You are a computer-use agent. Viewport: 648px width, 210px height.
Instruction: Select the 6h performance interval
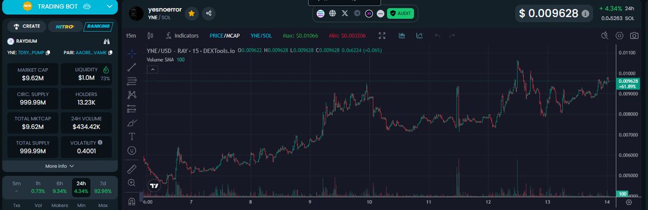click(60, 188)
